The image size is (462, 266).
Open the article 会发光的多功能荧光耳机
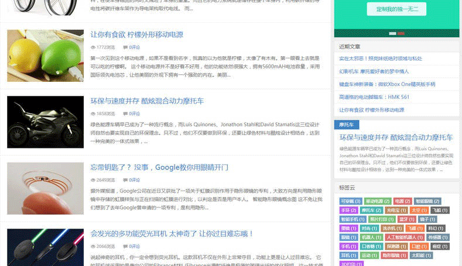172,234
